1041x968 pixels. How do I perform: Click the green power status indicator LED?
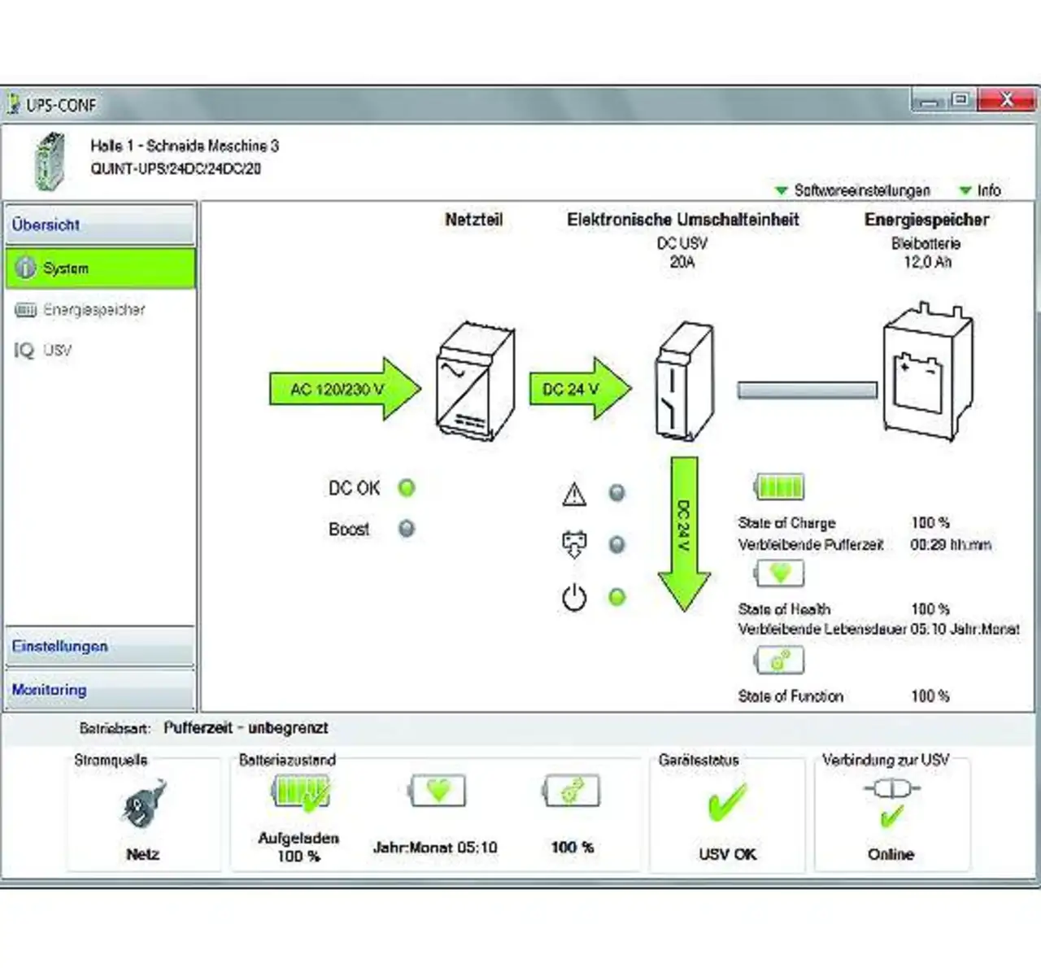[x=617, y=598]
